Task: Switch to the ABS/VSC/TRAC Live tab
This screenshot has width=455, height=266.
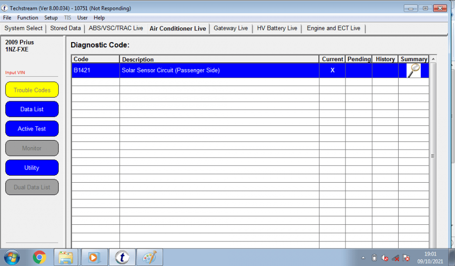Action: point(116,28)
